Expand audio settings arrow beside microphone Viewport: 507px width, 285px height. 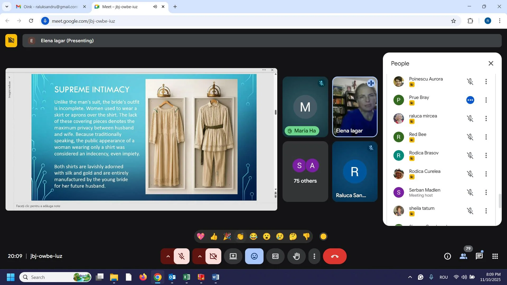tap(168, 256)
